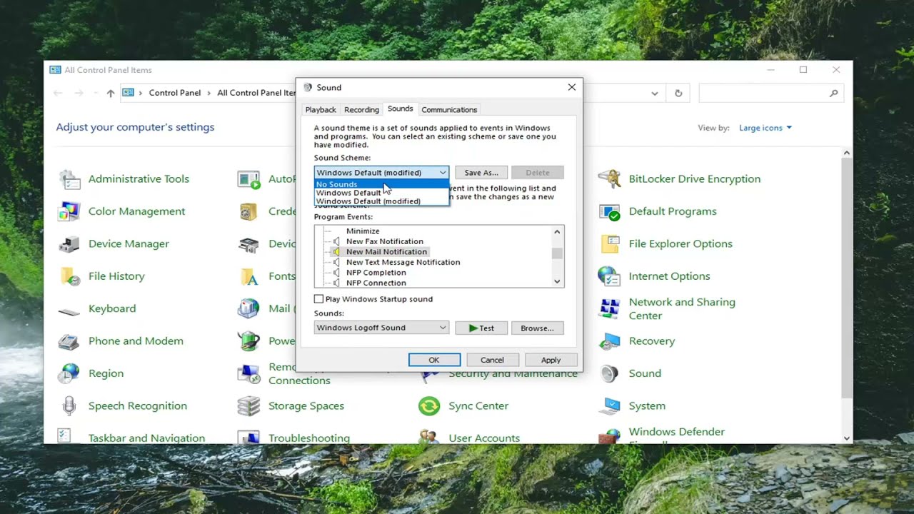The height and width of the screenshot is (514, 914).
Task: Open Default Programs icon
Action: click(x=609, y=211)
